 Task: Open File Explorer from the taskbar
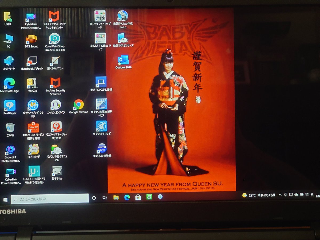click(116, 198)
